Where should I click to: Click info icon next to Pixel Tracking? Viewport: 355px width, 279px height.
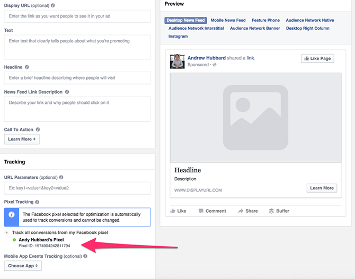[x=38, y=202]
